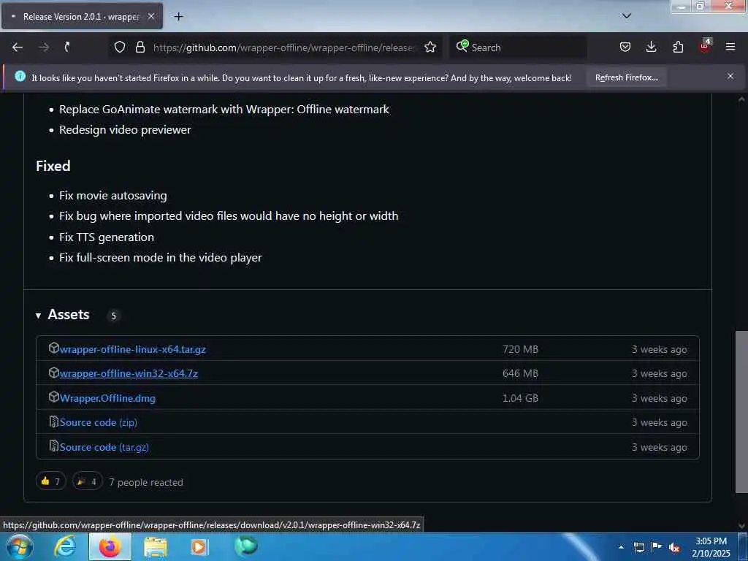Click package icon beside linux tar.gz asset
This screenshot has height=561, width=748.
[x=54, y=348]
